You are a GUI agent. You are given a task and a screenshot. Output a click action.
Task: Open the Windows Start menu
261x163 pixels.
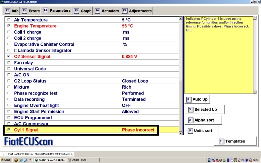click(x=6, y=160)
